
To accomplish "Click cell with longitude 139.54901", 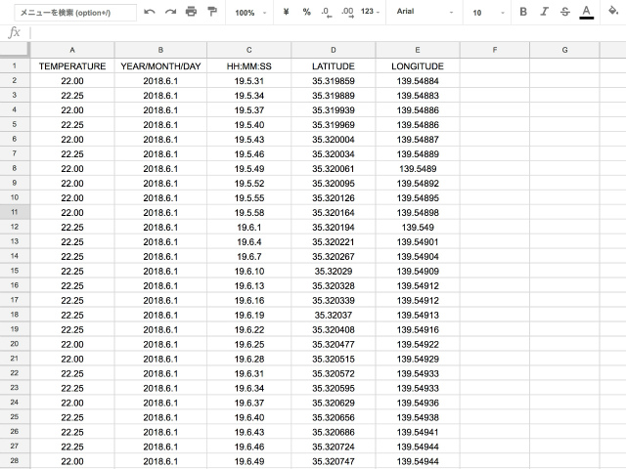I will (418, 241).
